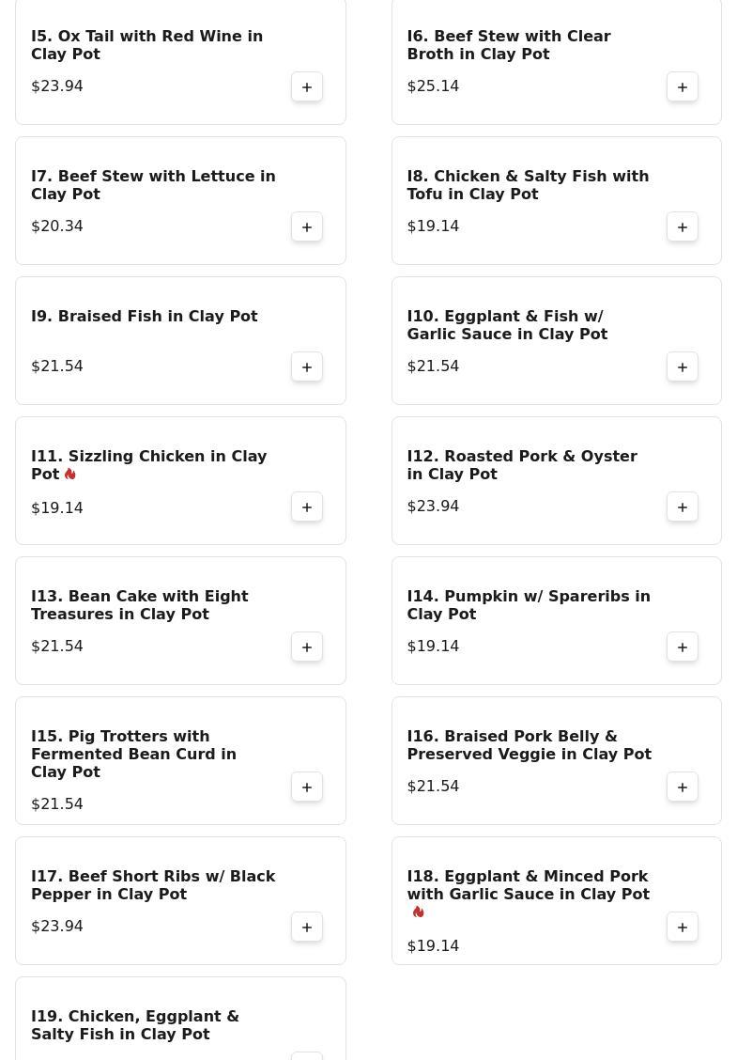Add I14 Pumpkin w/ Spareribs
Image resolution: width=737 pixels, height=1060 pixels.
[683, 647]
